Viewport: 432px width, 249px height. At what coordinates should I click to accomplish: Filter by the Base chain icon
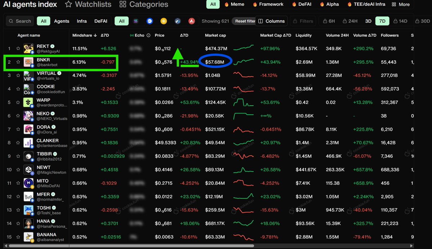(150, 21)
